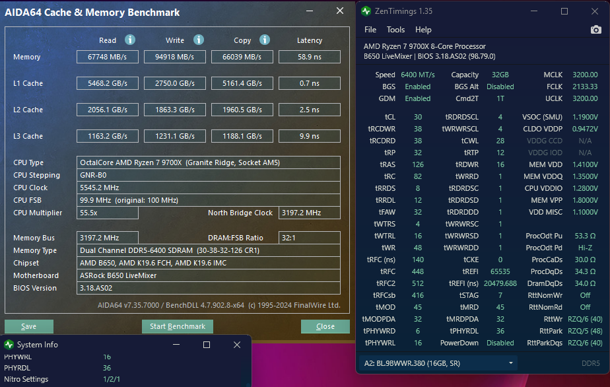Click the Copy info icon in AIDA64
Screen dimensions: 610x387
(x=265, y=40)
